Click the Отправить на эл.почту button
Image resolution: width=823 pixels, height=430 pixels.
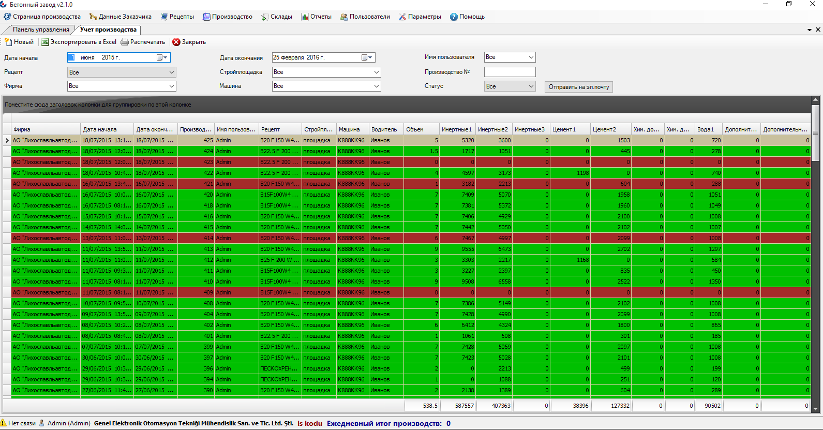(578, 87)
